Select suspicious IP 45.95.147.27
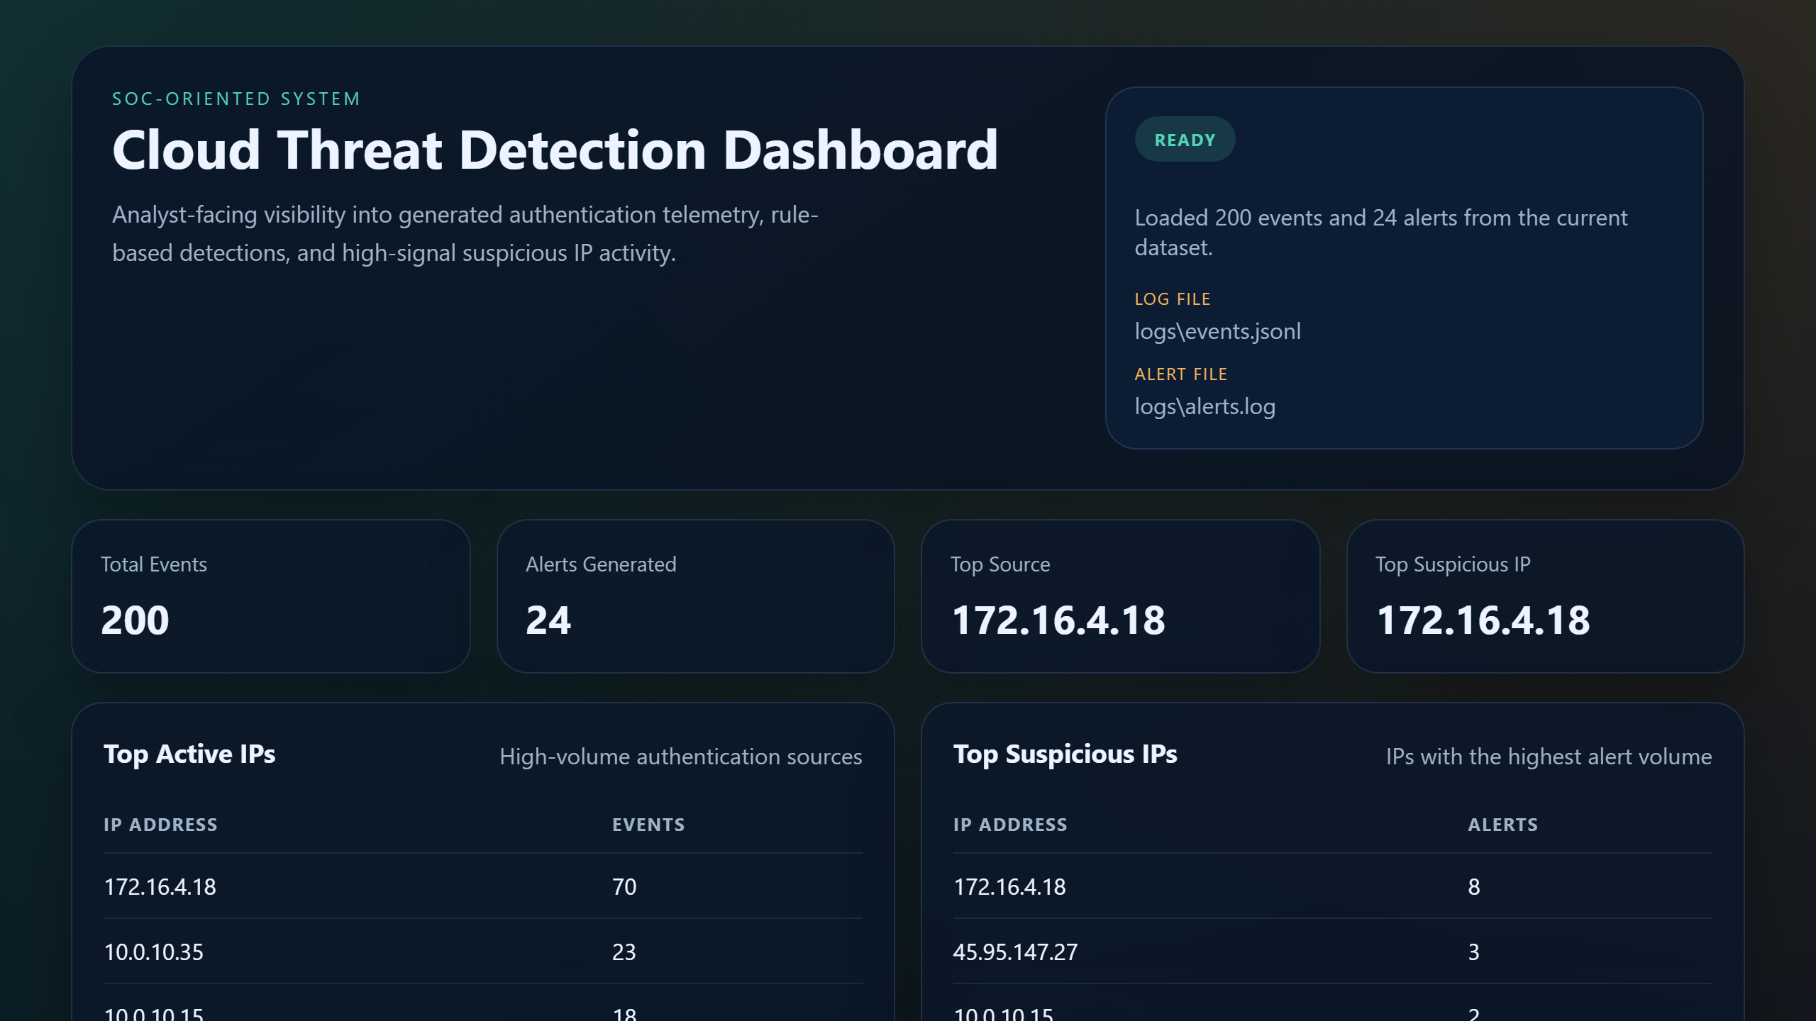This screenshot has width=1816, height=1021. (x=1015, y=952)
